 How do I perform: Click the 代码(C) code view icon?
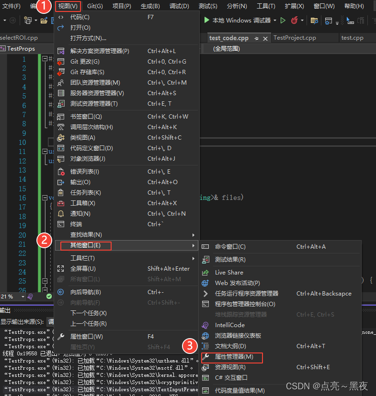pos(61,17)
